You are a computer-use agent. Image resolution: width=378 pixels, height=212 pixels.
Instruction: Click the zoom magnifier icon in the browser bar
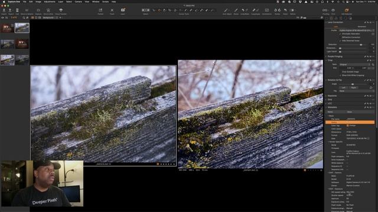(x=24, y=18)
